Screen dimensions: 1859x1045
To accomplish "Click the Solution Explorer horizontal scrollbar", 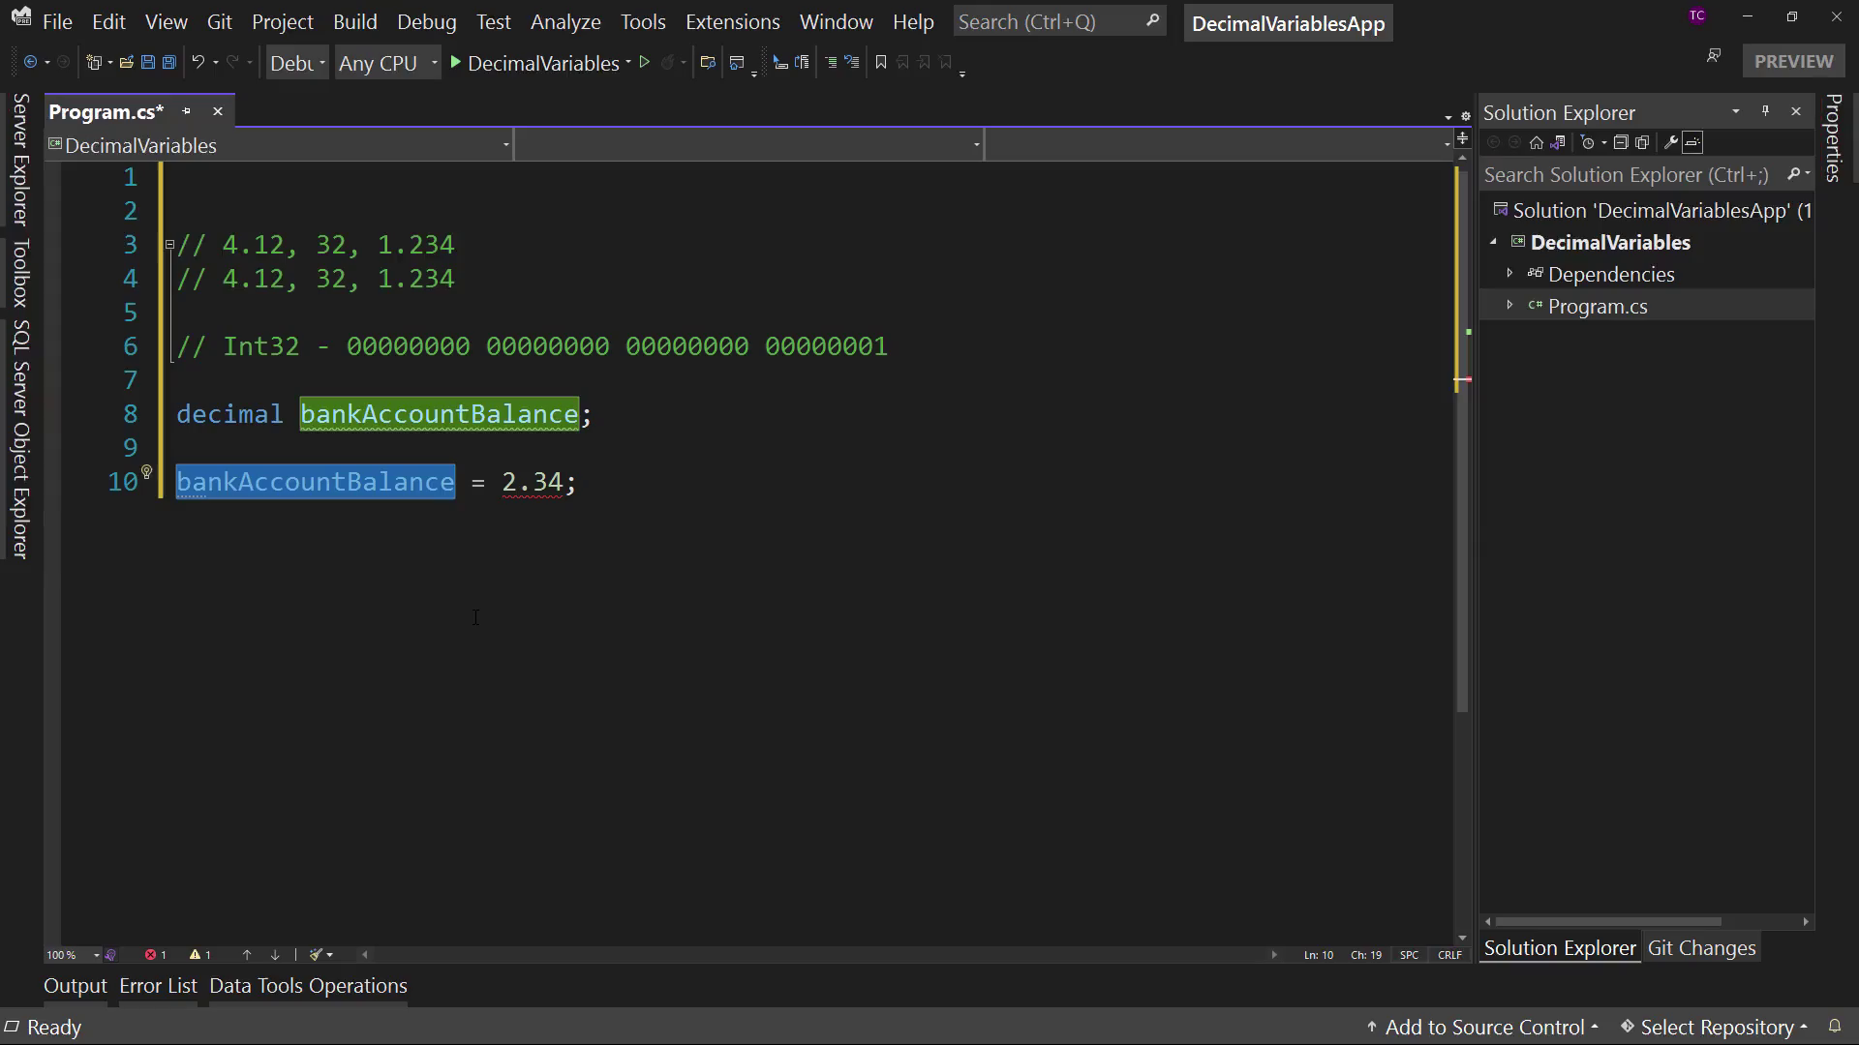I will [x=1609, y=921].
